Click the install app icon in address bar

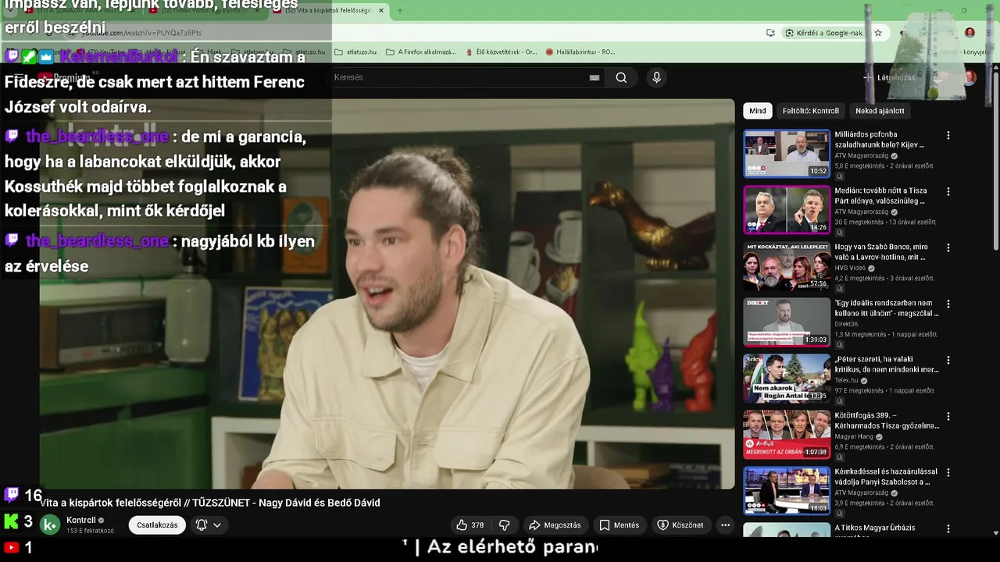[770, 33]
